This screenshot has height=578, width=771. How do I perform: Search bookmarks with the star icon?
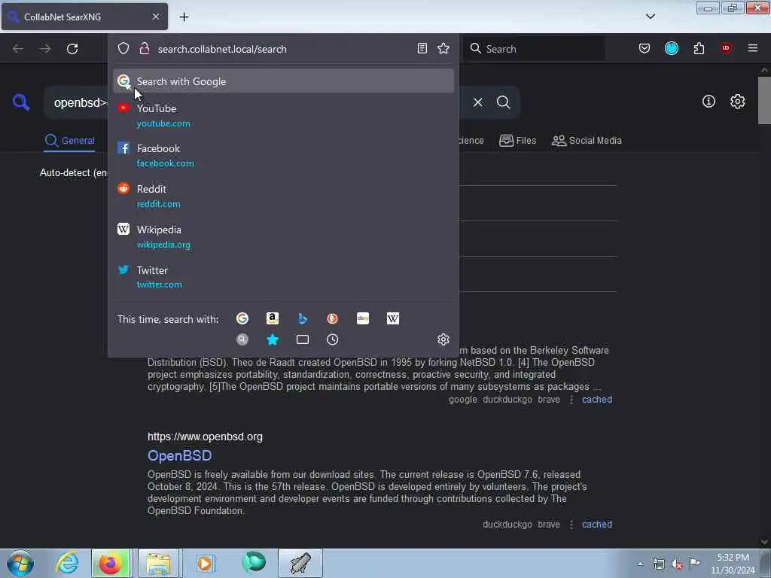pos(273,339)
